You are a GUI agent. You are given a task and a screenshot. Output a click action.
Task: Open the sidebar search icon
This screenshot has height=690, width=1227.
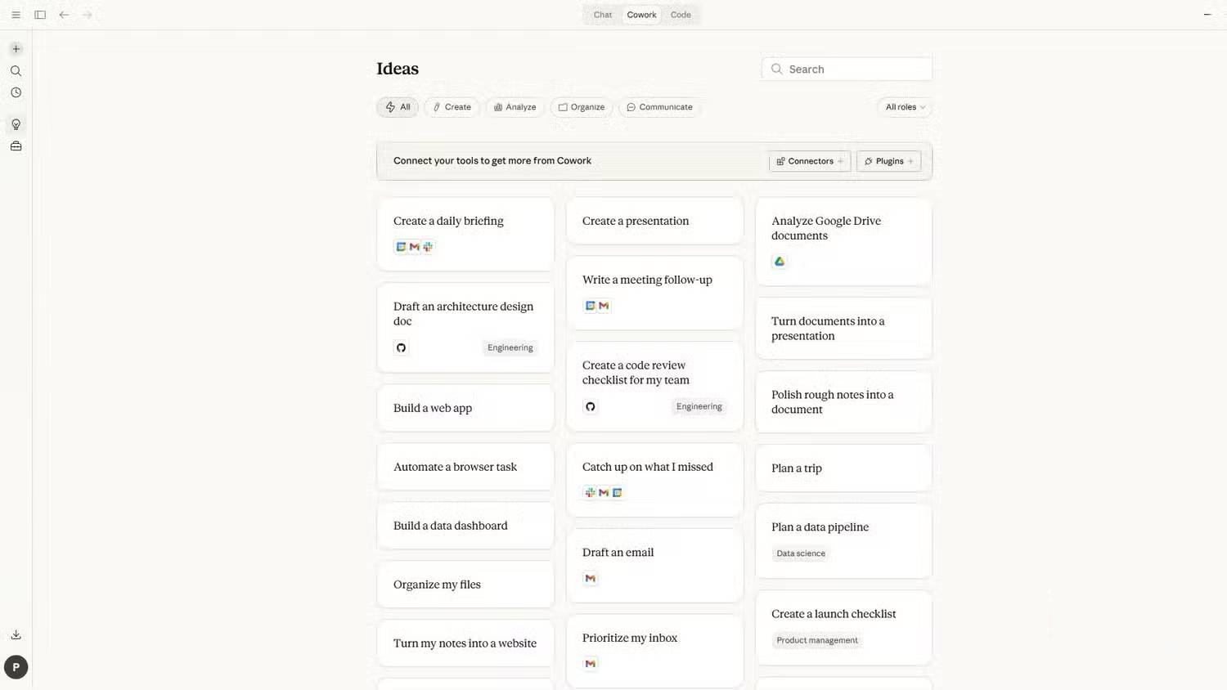tap(16, 71)
